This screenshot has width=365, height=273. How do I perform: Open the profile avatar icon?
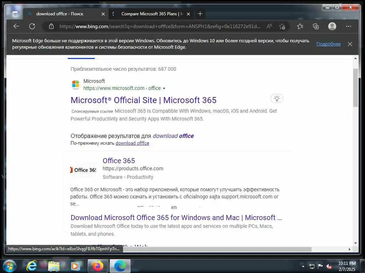[x=332, y=26]
